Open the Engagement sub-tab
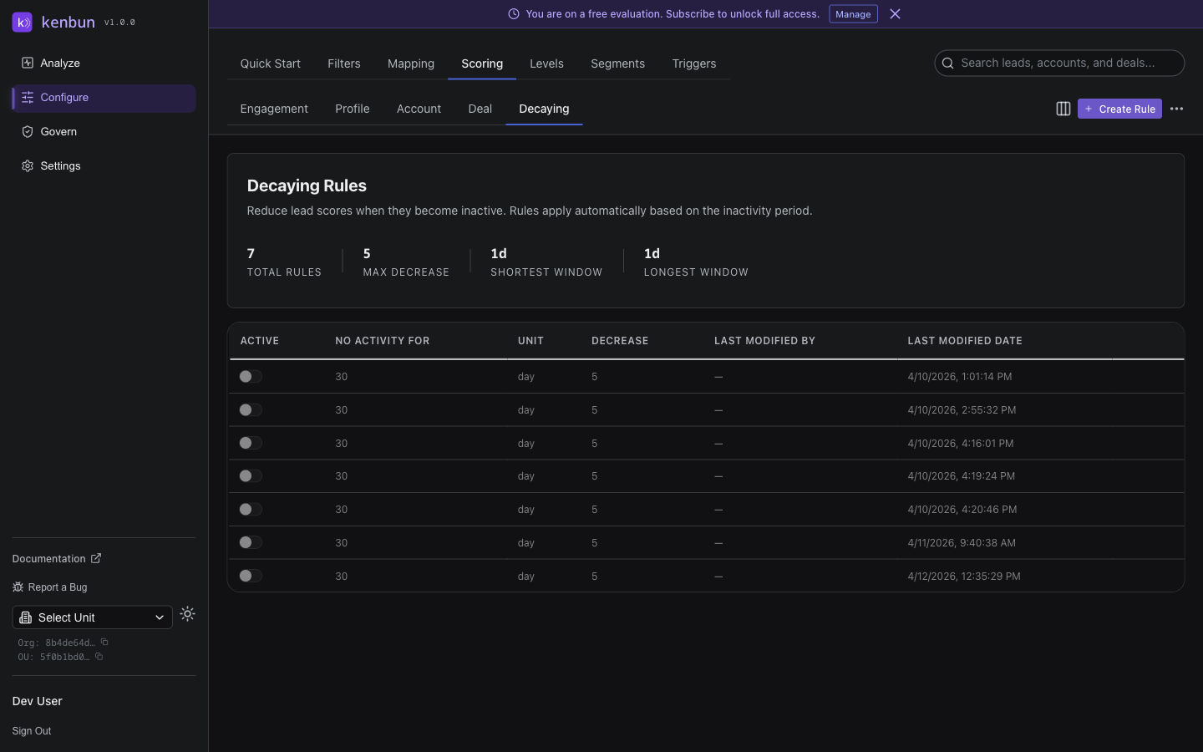The width and height of the screenshot is (1203, 752). pos(274,109)
